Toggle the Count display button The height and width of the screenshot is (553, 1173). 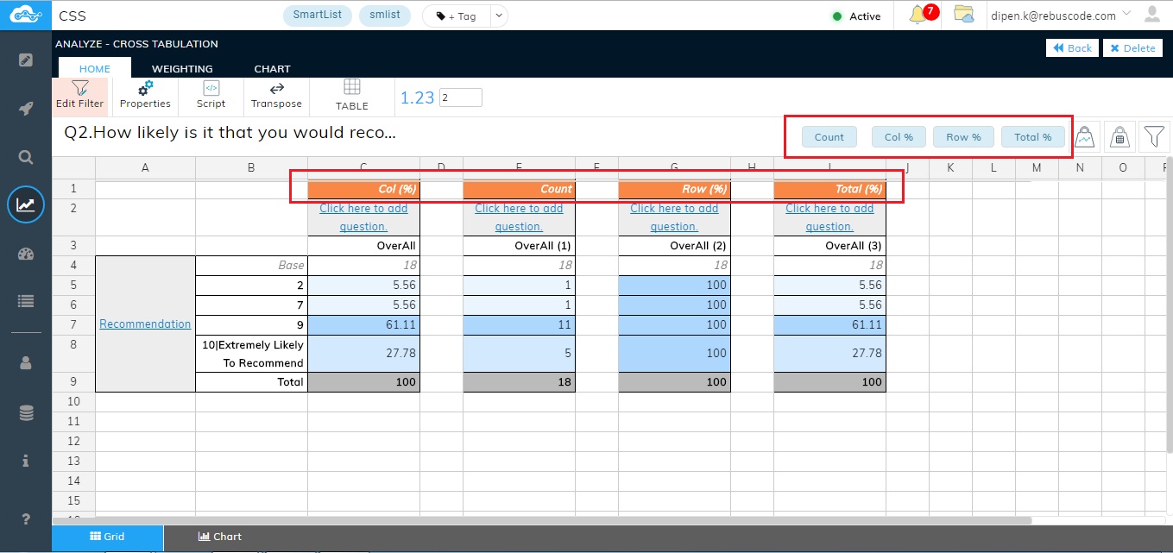click(x=829, y=136)
